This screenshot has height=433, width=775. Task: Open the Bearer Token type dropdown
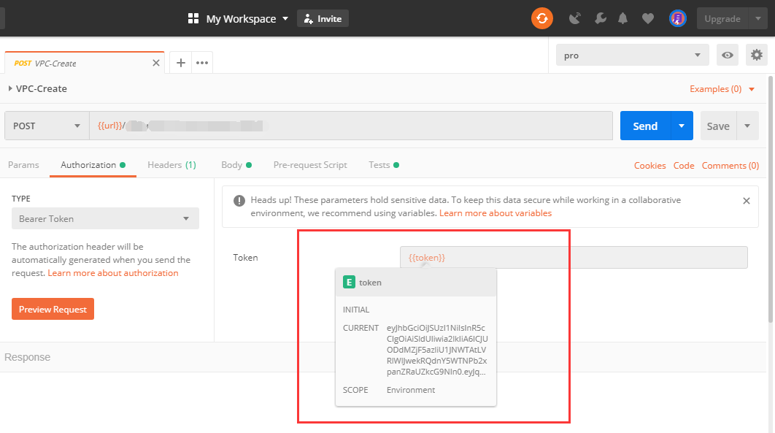pos(105,218)
